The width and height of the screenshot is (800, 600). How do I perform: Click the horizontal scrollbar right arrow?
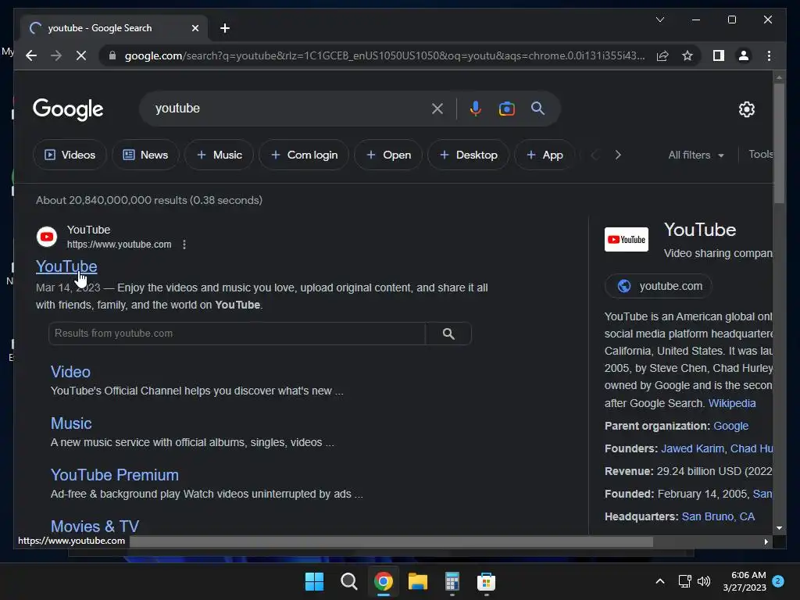[766, 542]
